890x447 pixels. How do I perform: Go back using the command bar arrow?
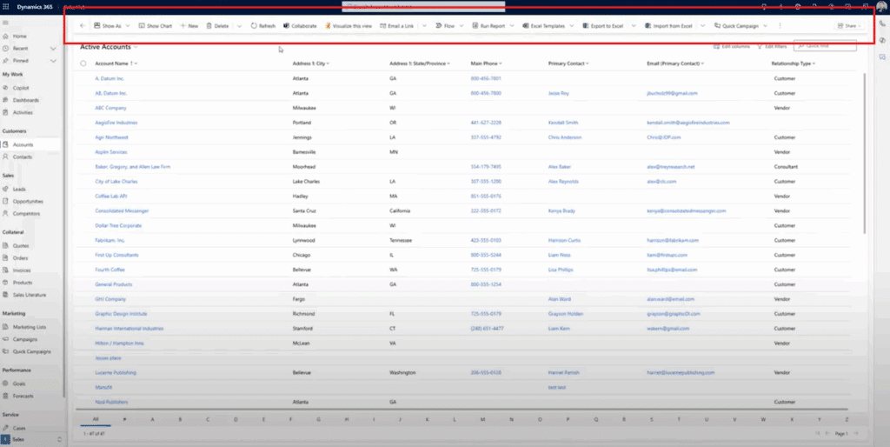coord(83,25)
